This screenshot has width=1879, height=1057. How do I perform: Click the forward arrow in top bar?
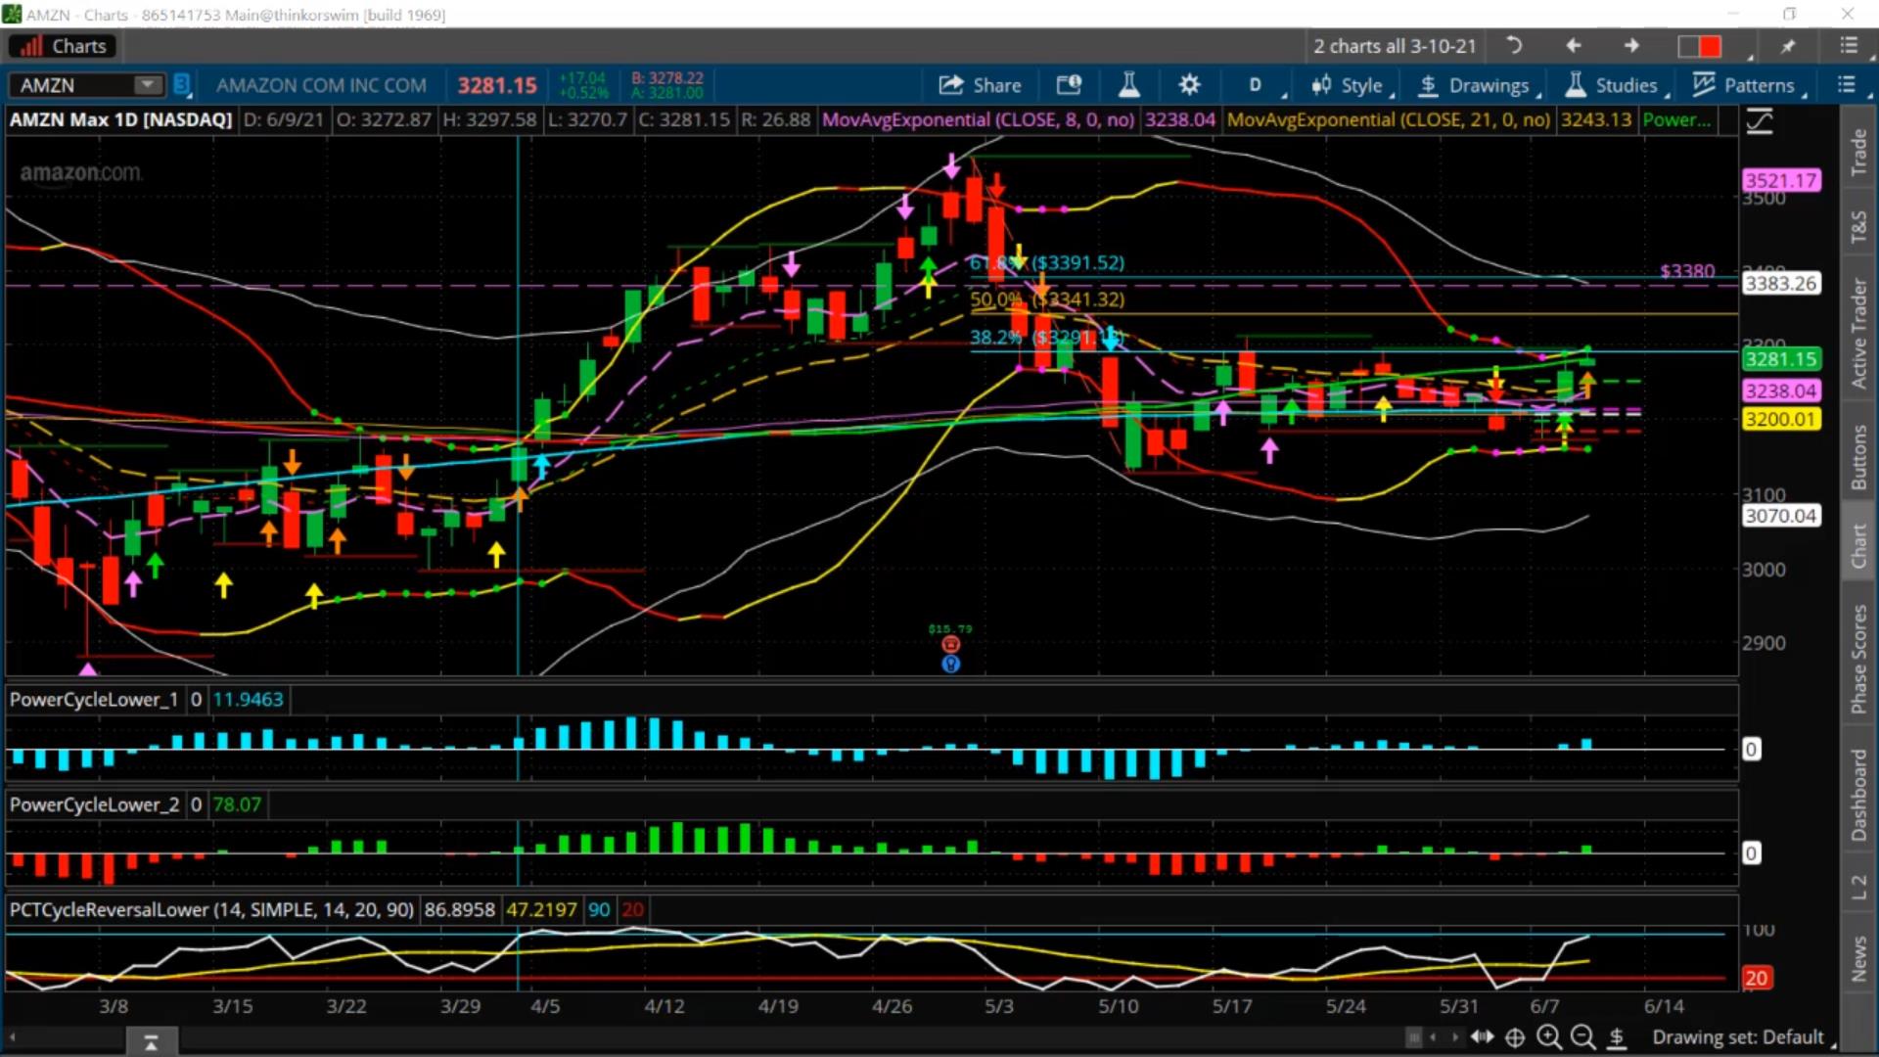click(1631, 46)
